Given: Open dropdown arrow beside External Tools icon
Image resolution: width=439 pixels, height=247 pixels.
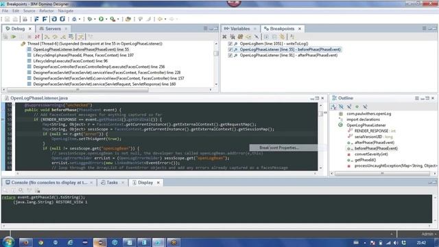Looking at the screenshot, I should pyautogui.click(x=118, y=19).
